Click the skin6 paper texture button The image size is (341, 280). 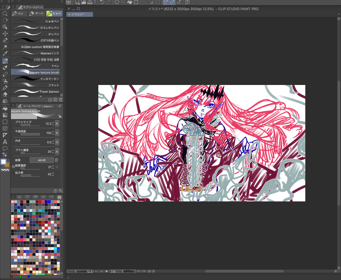(x=42, y=160)
